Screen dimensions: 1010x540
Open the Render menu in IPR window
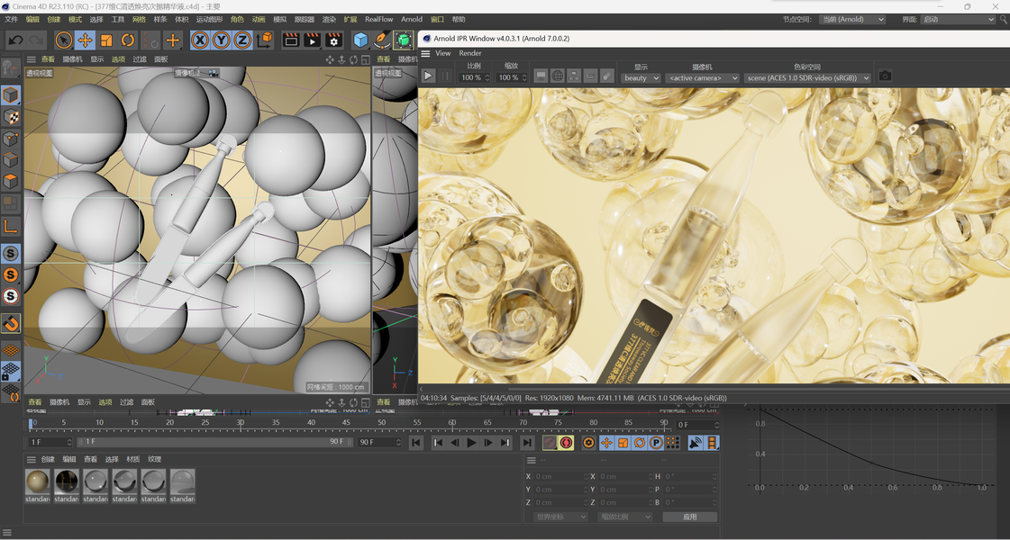pyautogui.click(x=470, y=53)
